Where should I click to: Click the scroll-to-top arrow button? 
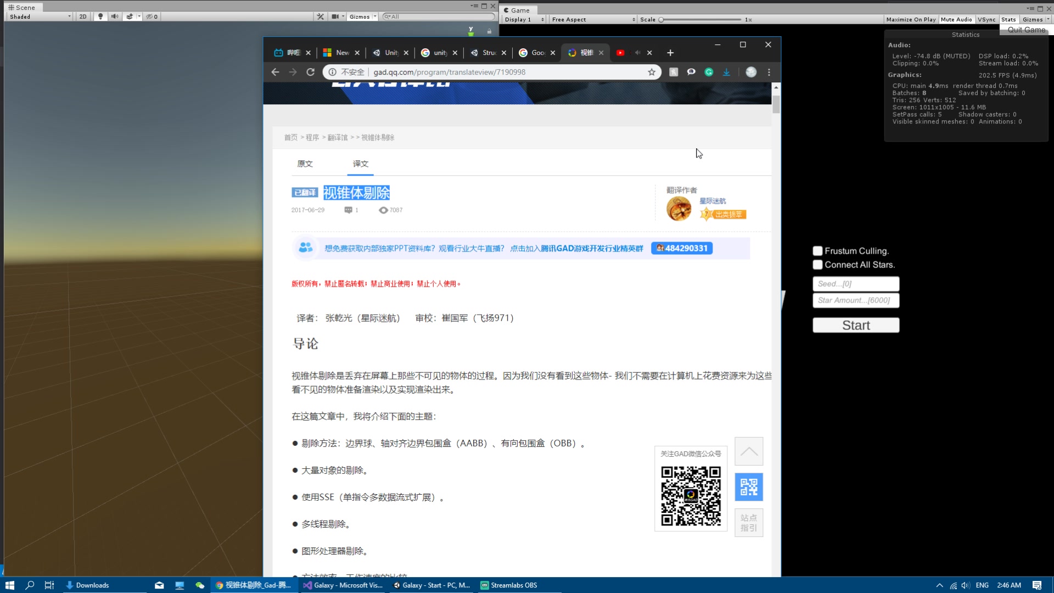[749, 451]
